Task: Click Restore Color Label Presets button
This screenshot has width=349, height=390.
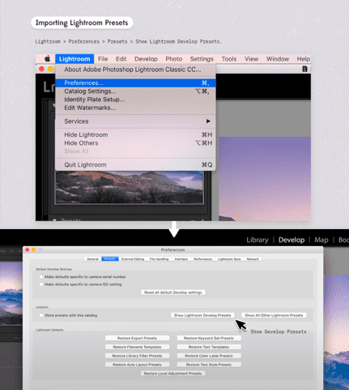Action: [x=209, y=356]
